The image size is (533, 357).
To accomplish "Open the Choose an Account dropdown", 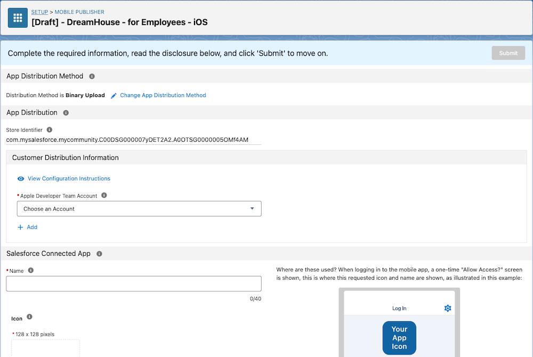I will pyautogui.click(x=139, y=208).
